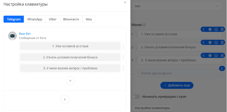The width and height of the screenshot is (227, 112).
Task: Click the help icon next to Меню
Action: click(x=144, y=25)
